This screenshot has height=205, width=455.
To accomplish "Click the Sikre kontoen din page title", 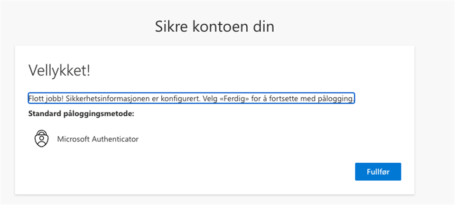I will pyautogui.click(x=214, y=27).
